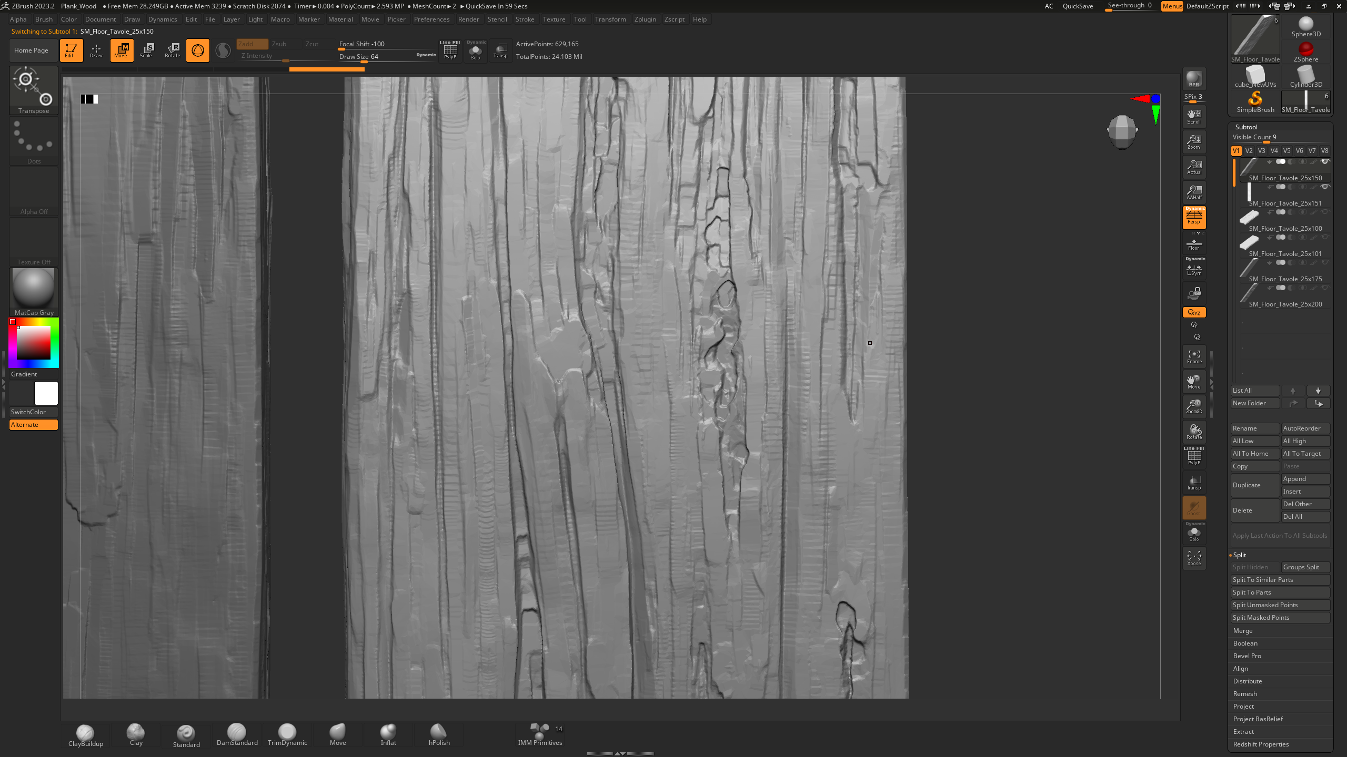Viewport: 1347px width, 757px height.
Task: Click the Frame view icon
Action: point(1194,356)
